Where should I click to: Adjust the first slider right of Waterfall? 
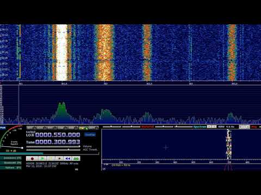[x=164, y=127]
